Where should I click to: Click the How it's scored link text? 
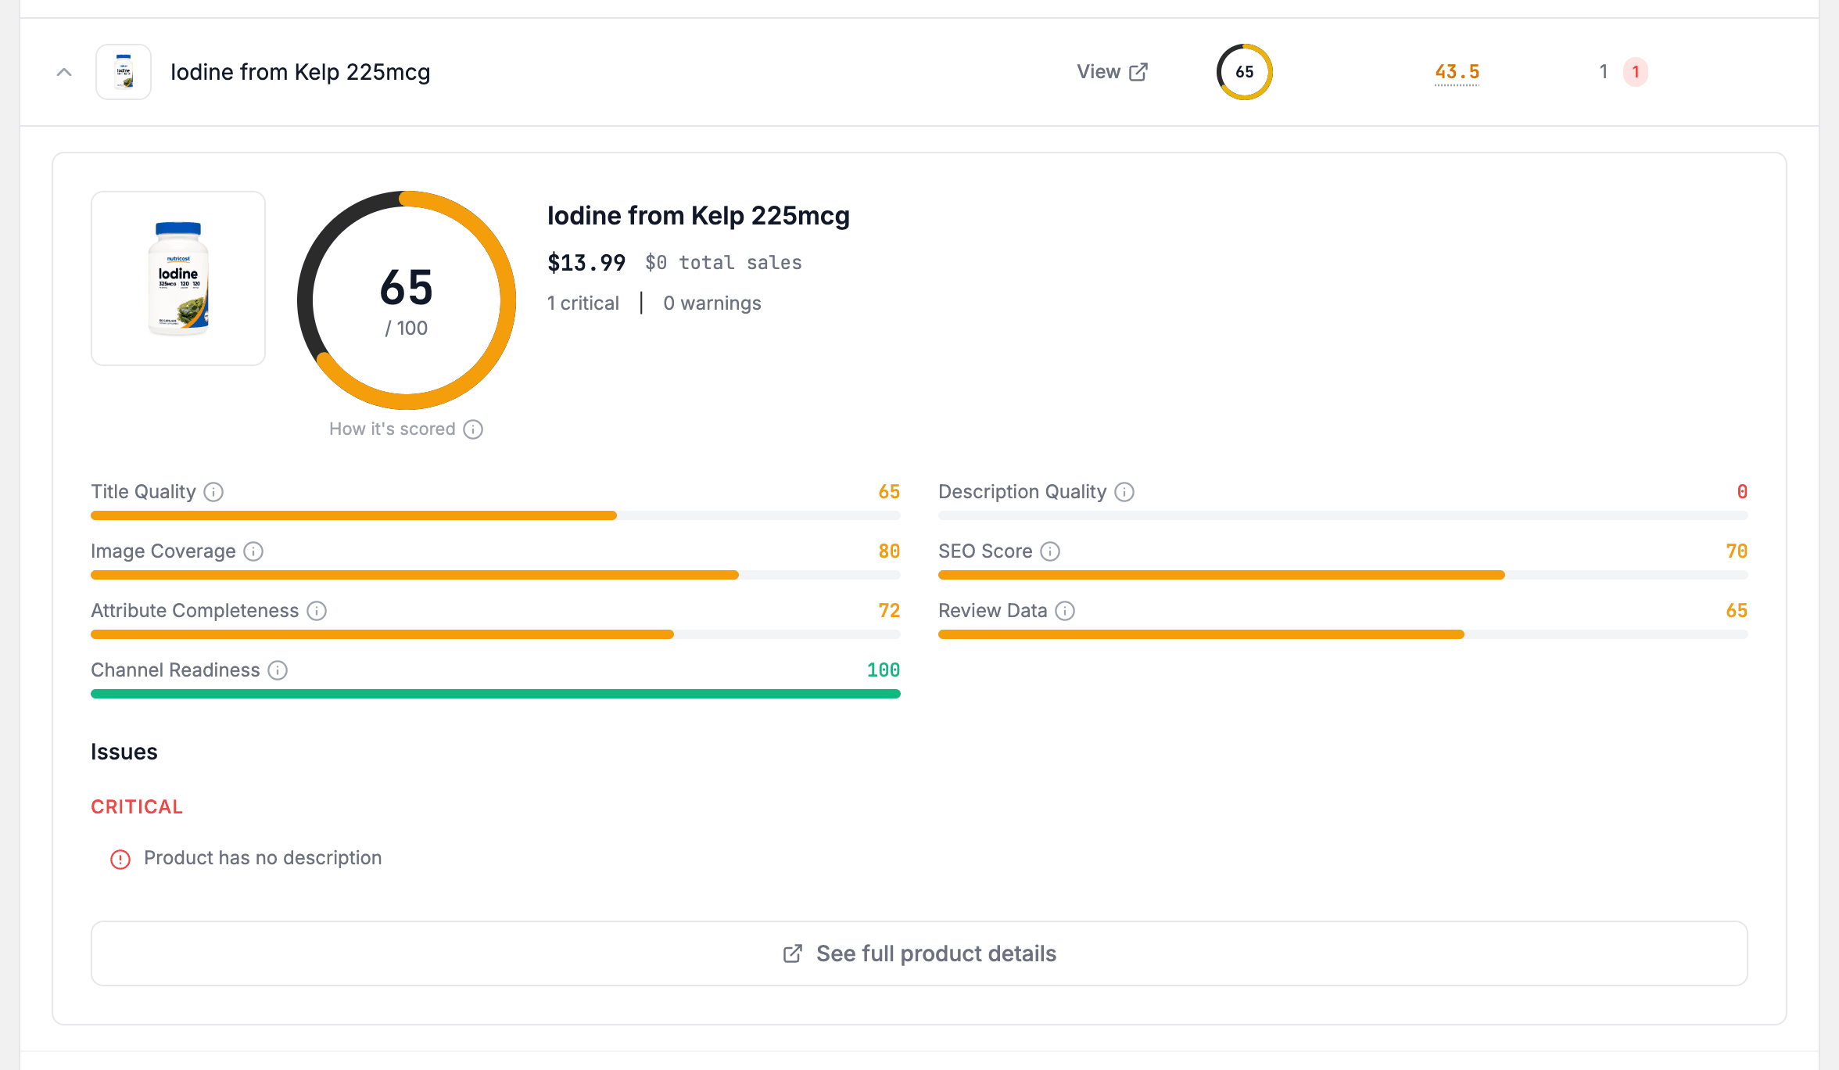[393, 429]
